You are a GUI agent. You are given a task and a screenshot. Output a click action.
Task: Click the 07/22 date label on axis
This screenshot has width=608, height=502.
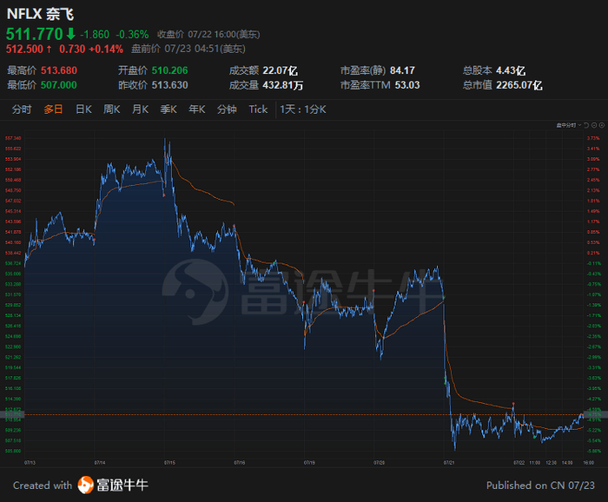519,462
